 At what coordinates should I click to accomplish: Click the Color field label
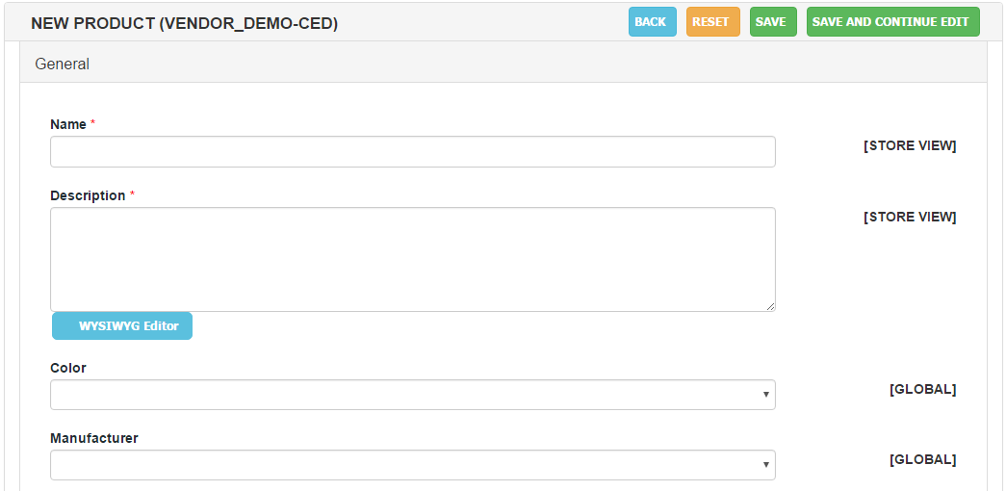coord(68,368)
